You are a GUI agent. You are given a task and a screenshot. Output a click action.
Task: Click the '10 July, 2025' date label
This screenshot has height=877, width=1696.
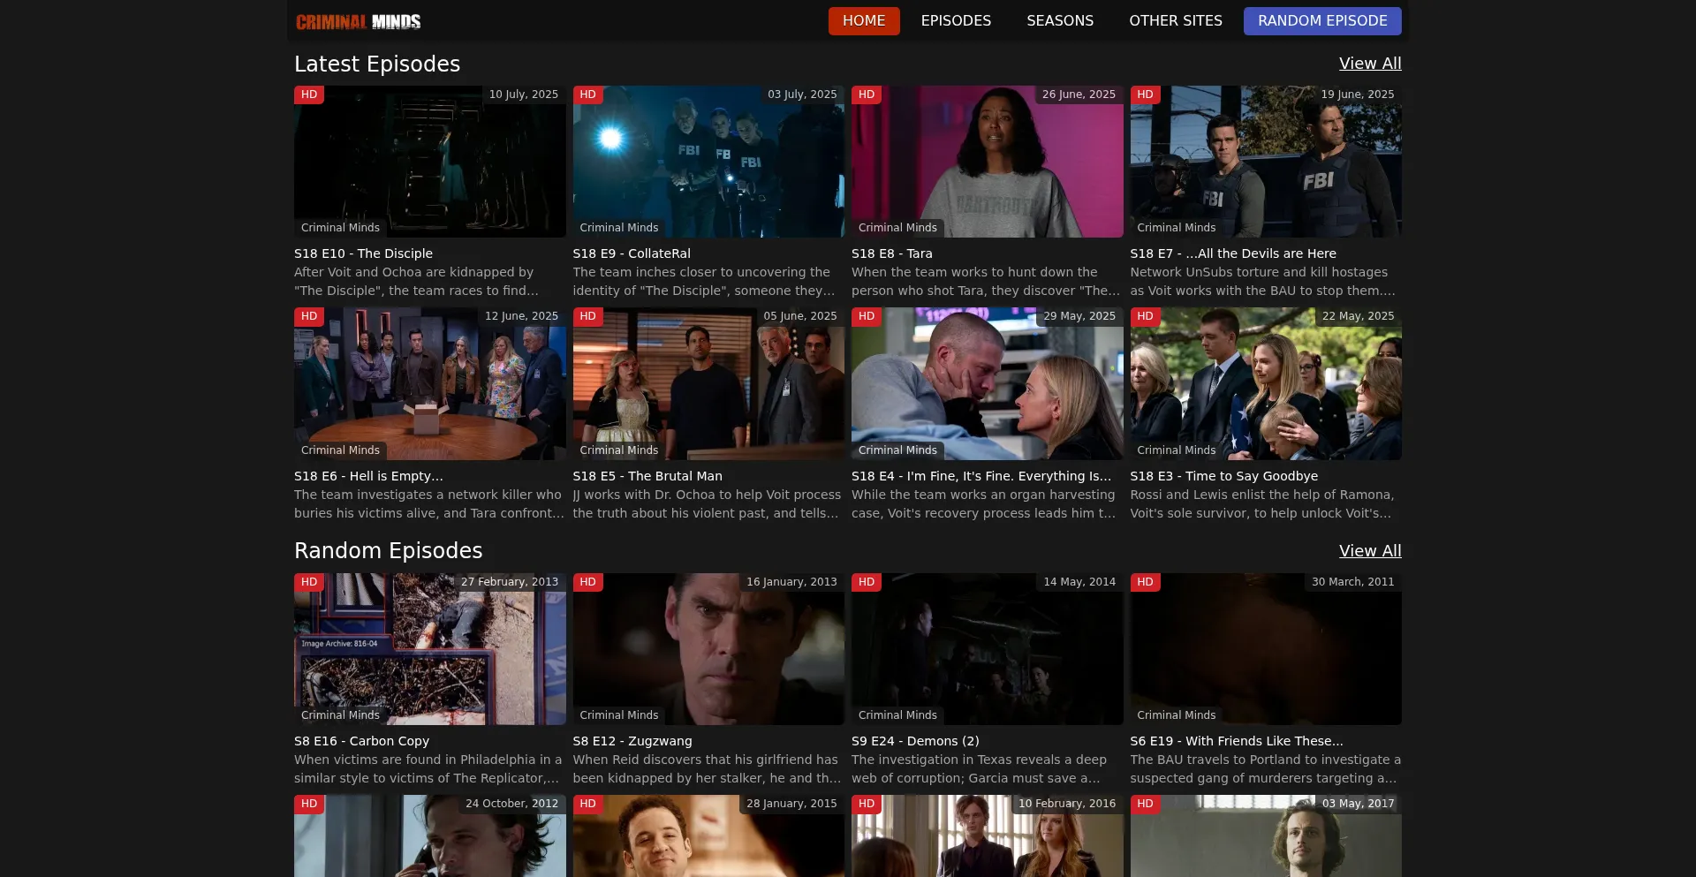tap(524, 95)
